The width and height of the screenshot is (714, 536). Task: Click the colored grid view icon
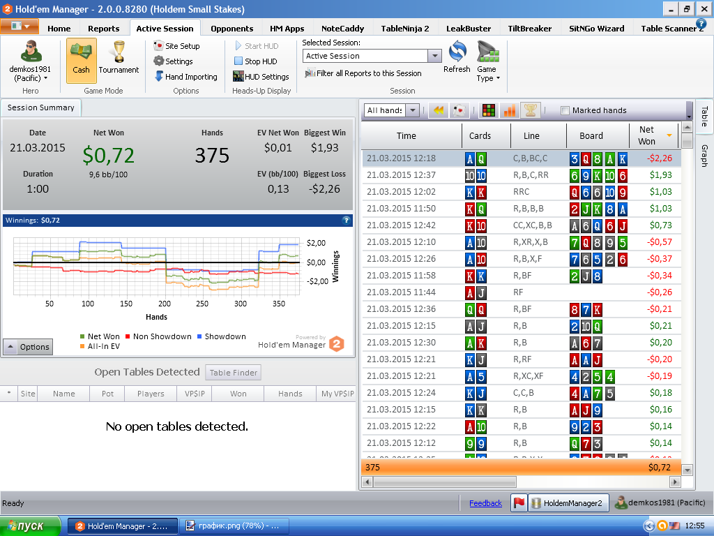489,110
